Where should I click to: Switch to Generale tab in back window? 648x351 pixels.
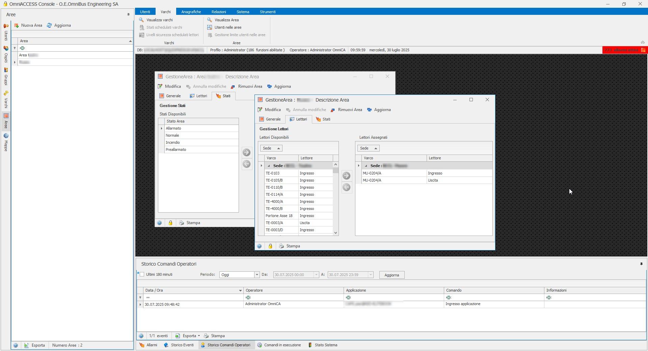click(x=170, y=96)
